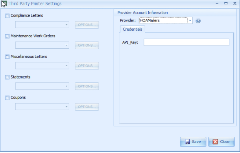
Task: Click into the API_Key input field
Action: point(186,42)
